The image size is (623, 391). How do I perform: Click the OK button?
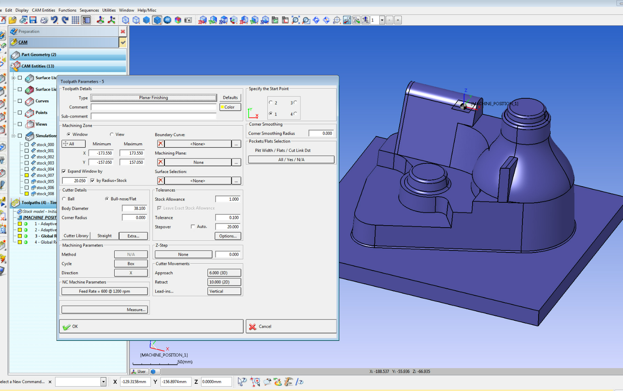tap(151, 326)
